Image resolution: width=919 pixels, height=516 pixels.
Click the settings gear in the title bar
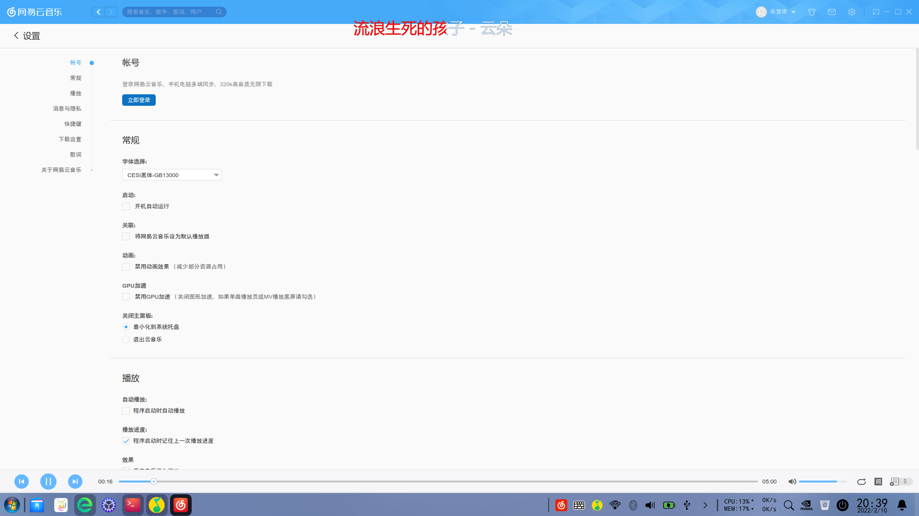click(851, 12)
